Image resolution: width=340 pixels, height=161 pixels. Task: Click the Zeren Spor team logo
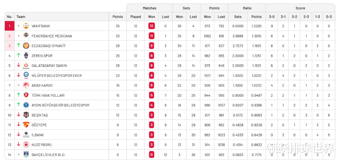pyautogui.click(x=26, y=56)
